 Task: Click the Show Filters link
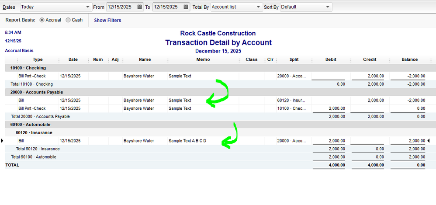(x=107, y=20)
